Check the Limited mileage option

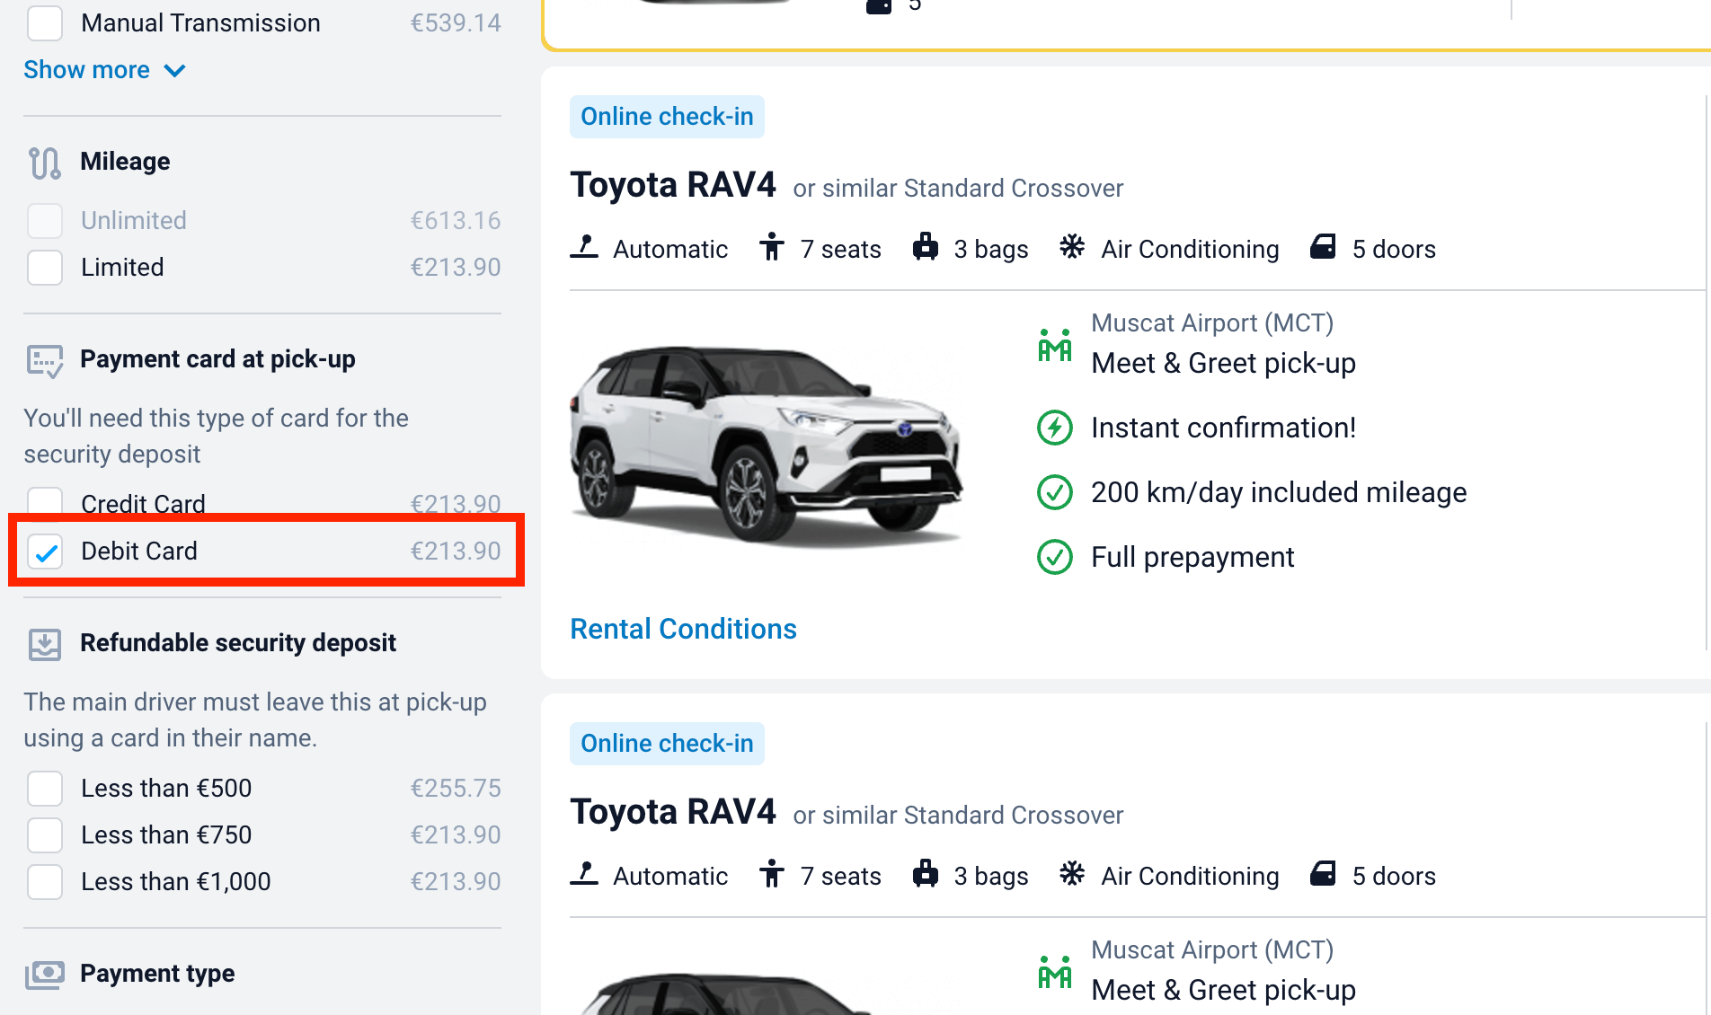[45, 267]
